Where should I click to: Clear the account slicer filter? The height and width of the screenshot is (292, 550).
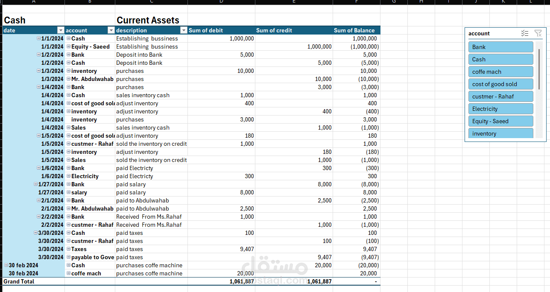tap(538, 33)
